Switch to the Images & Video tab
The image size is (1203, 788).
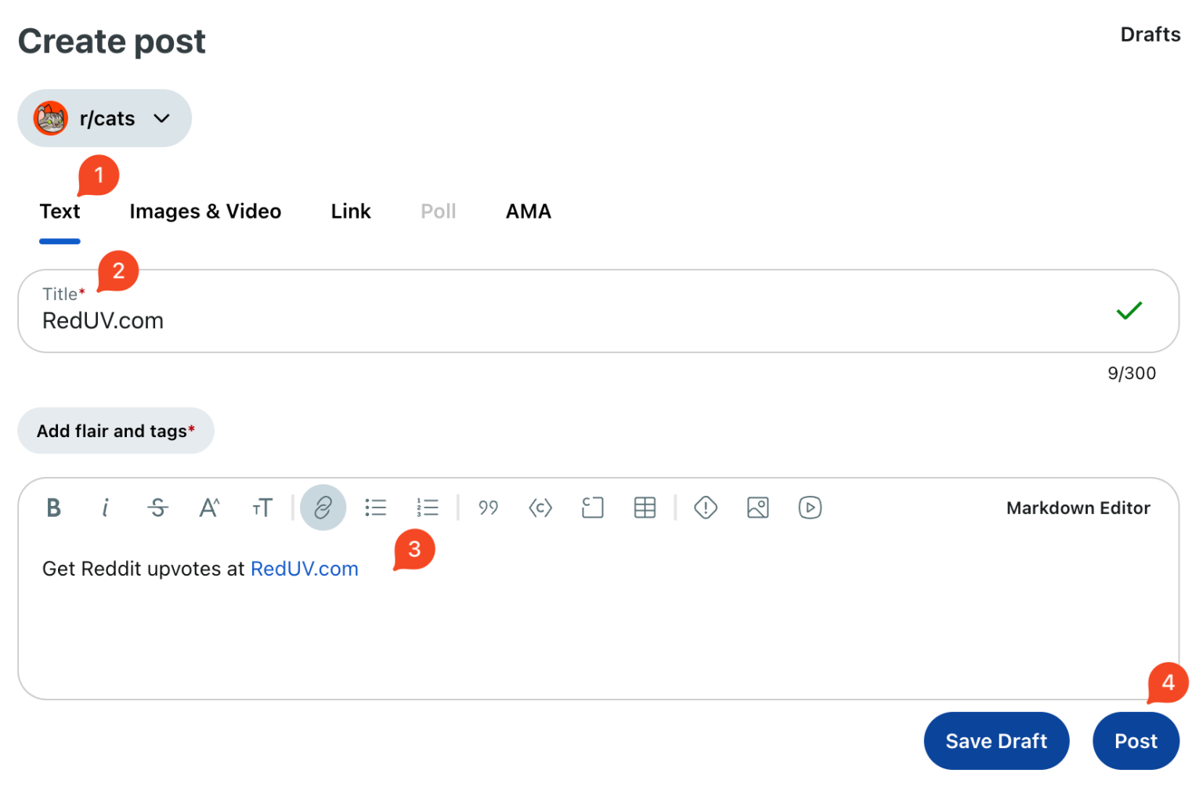pos(205,211)
